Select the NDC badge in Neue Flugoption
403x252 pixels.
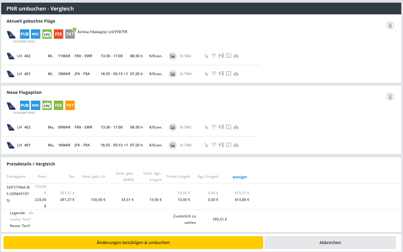click(36, 105)
